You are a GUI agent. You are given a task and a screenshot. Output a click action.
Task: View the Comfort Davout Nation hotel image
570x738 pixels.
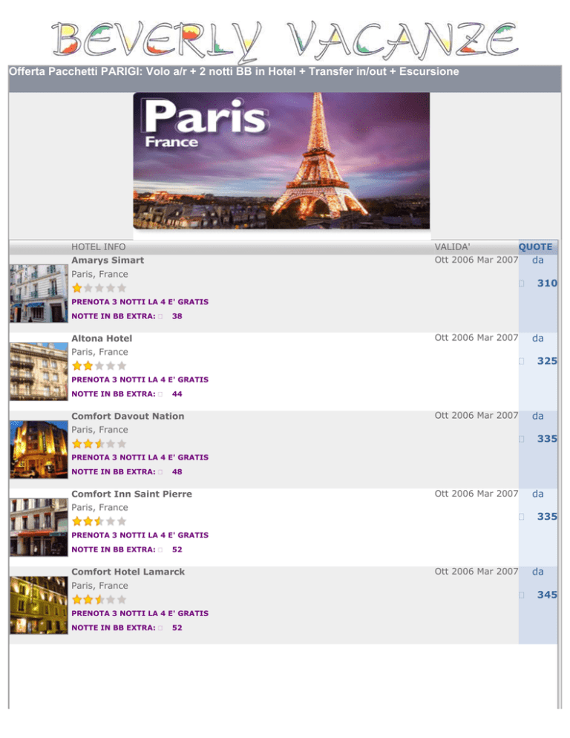(x=36, y=448)
